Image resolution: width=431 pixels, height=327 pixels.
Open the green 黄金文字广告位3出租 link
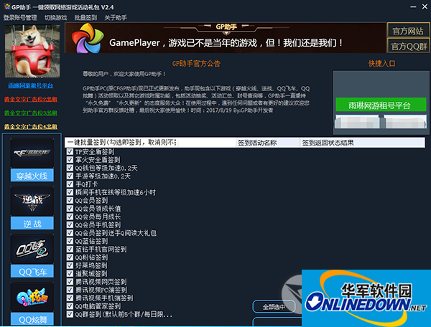pos(30,113)
